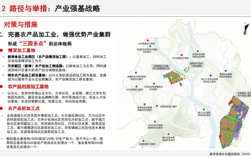Viewport: 251px width, 158px height.
Task: Click red dot above 方兴创意加工基地
Action: coord(137,86)
